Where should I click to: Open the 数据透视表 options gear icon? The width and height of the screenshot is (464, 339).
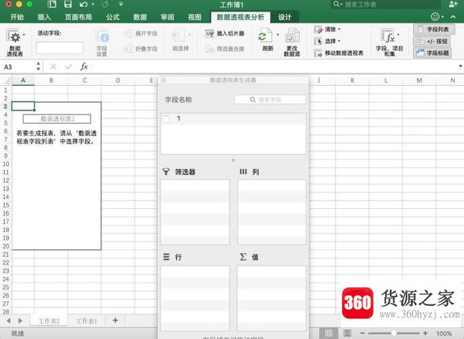click(x=14, y=36)
